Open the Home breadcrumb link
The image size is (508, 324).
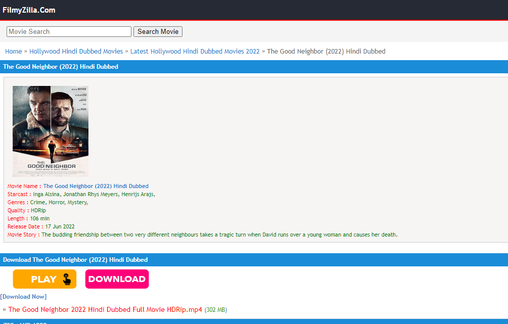coord(13,51)
